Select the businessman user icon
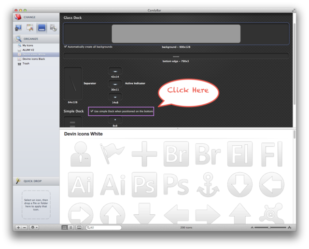The height and width of the screenshot is (249, 309). point(81,154)
